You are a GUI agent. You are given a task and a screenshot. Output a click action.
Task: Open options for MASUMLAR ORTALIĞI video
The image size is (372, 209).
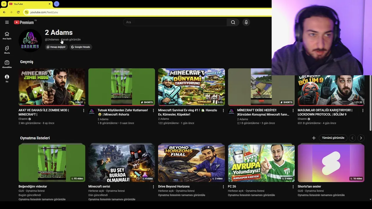pos(363,111)
